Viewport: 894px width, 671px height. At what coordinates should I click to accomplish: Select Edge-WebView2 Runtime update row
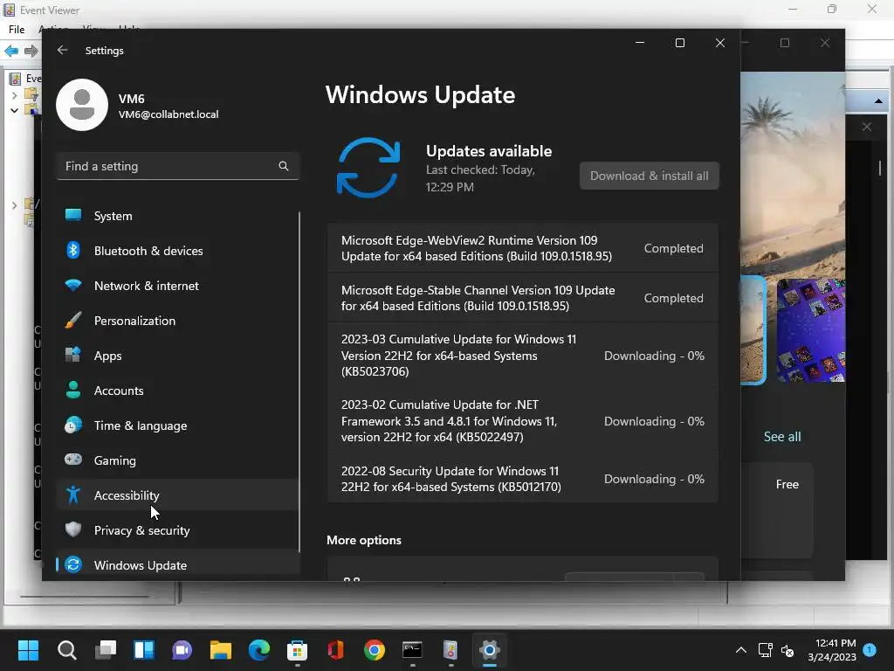click(522, 248)
